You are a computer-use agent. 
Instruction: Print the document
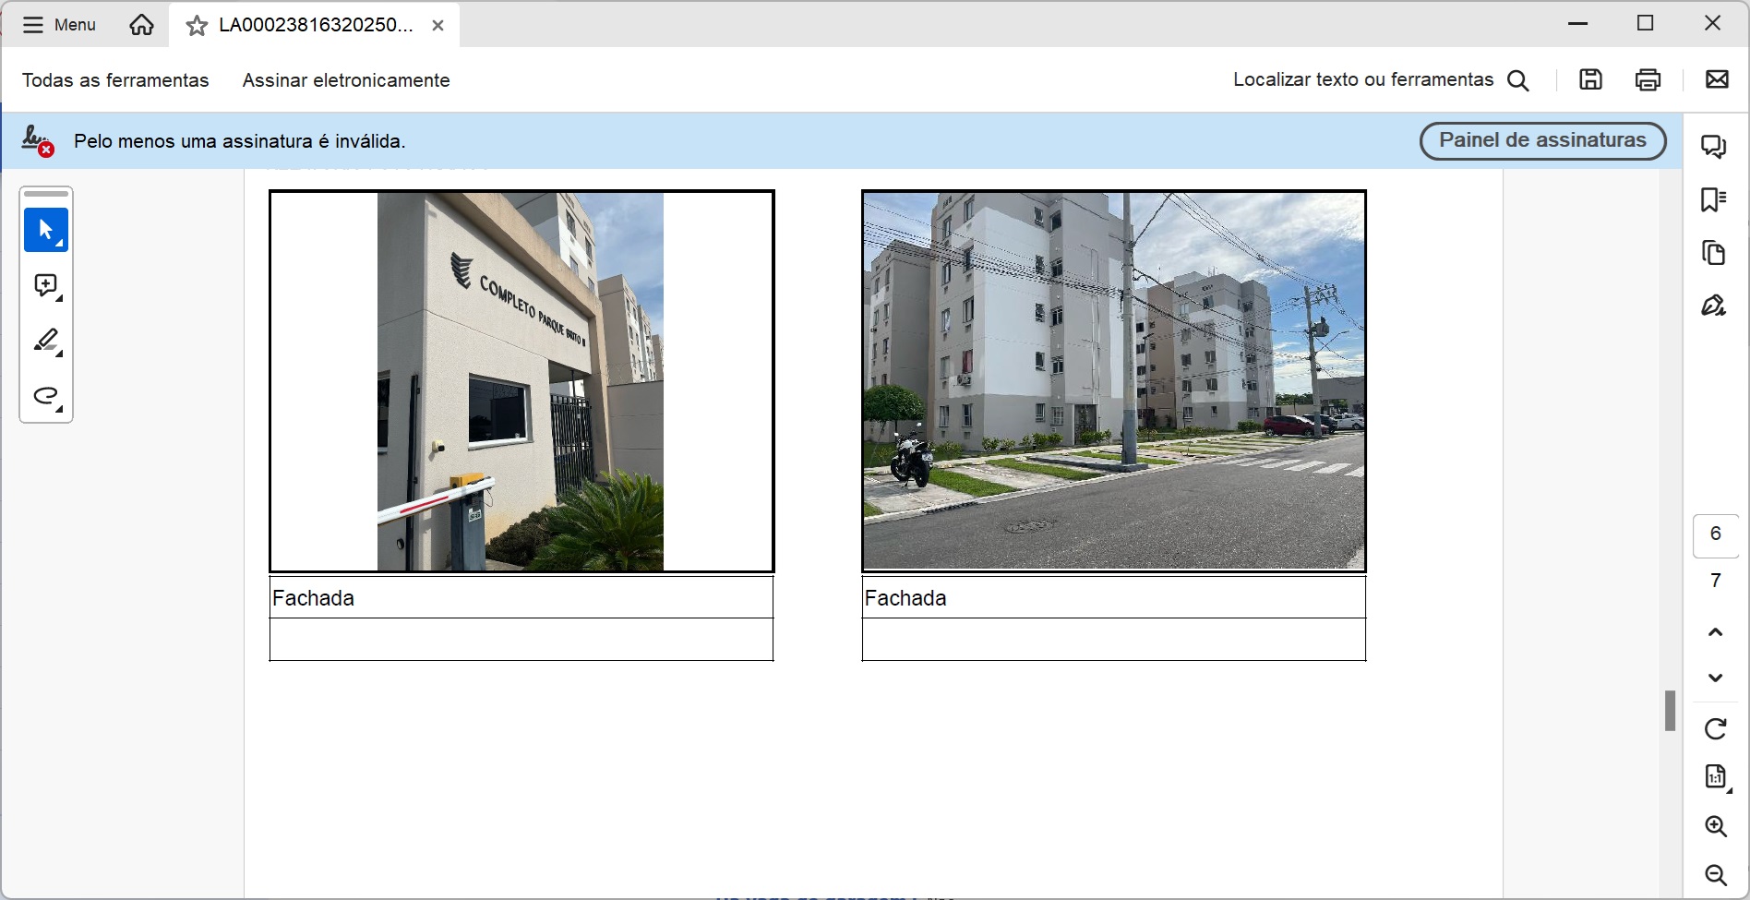(x=1648, y=80)
